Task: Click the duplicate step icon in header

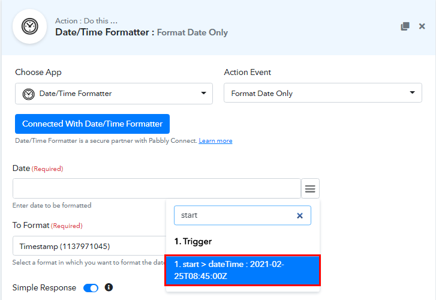Action: 405,26
